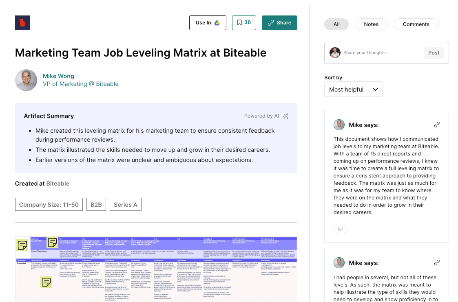The height and width of the screenshot is (302, 458).
Task: Share the artifact via Share button
Action: coord(279,23)
